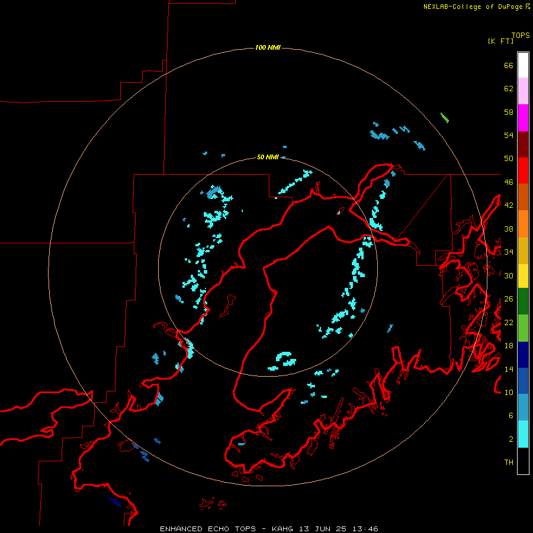The width and height of the screenshot is (533, 533).
Task: Click the legend value "54"
Action: click(509, 135)
